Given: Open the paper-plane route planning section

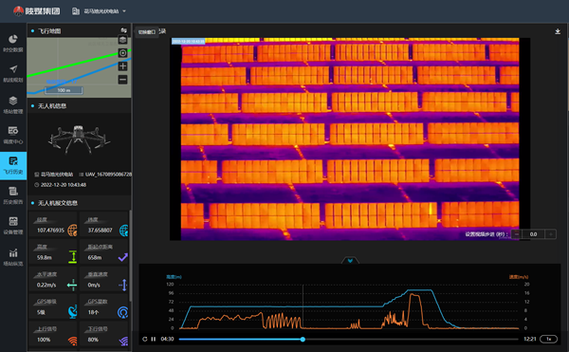Looking at the screenshot, I should pyautogui.click(x=13, y=74).
